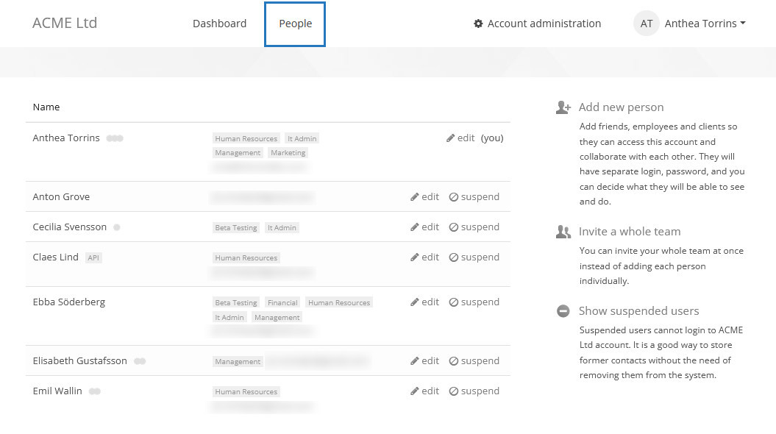Select the People tab

(x=295, y=23)
